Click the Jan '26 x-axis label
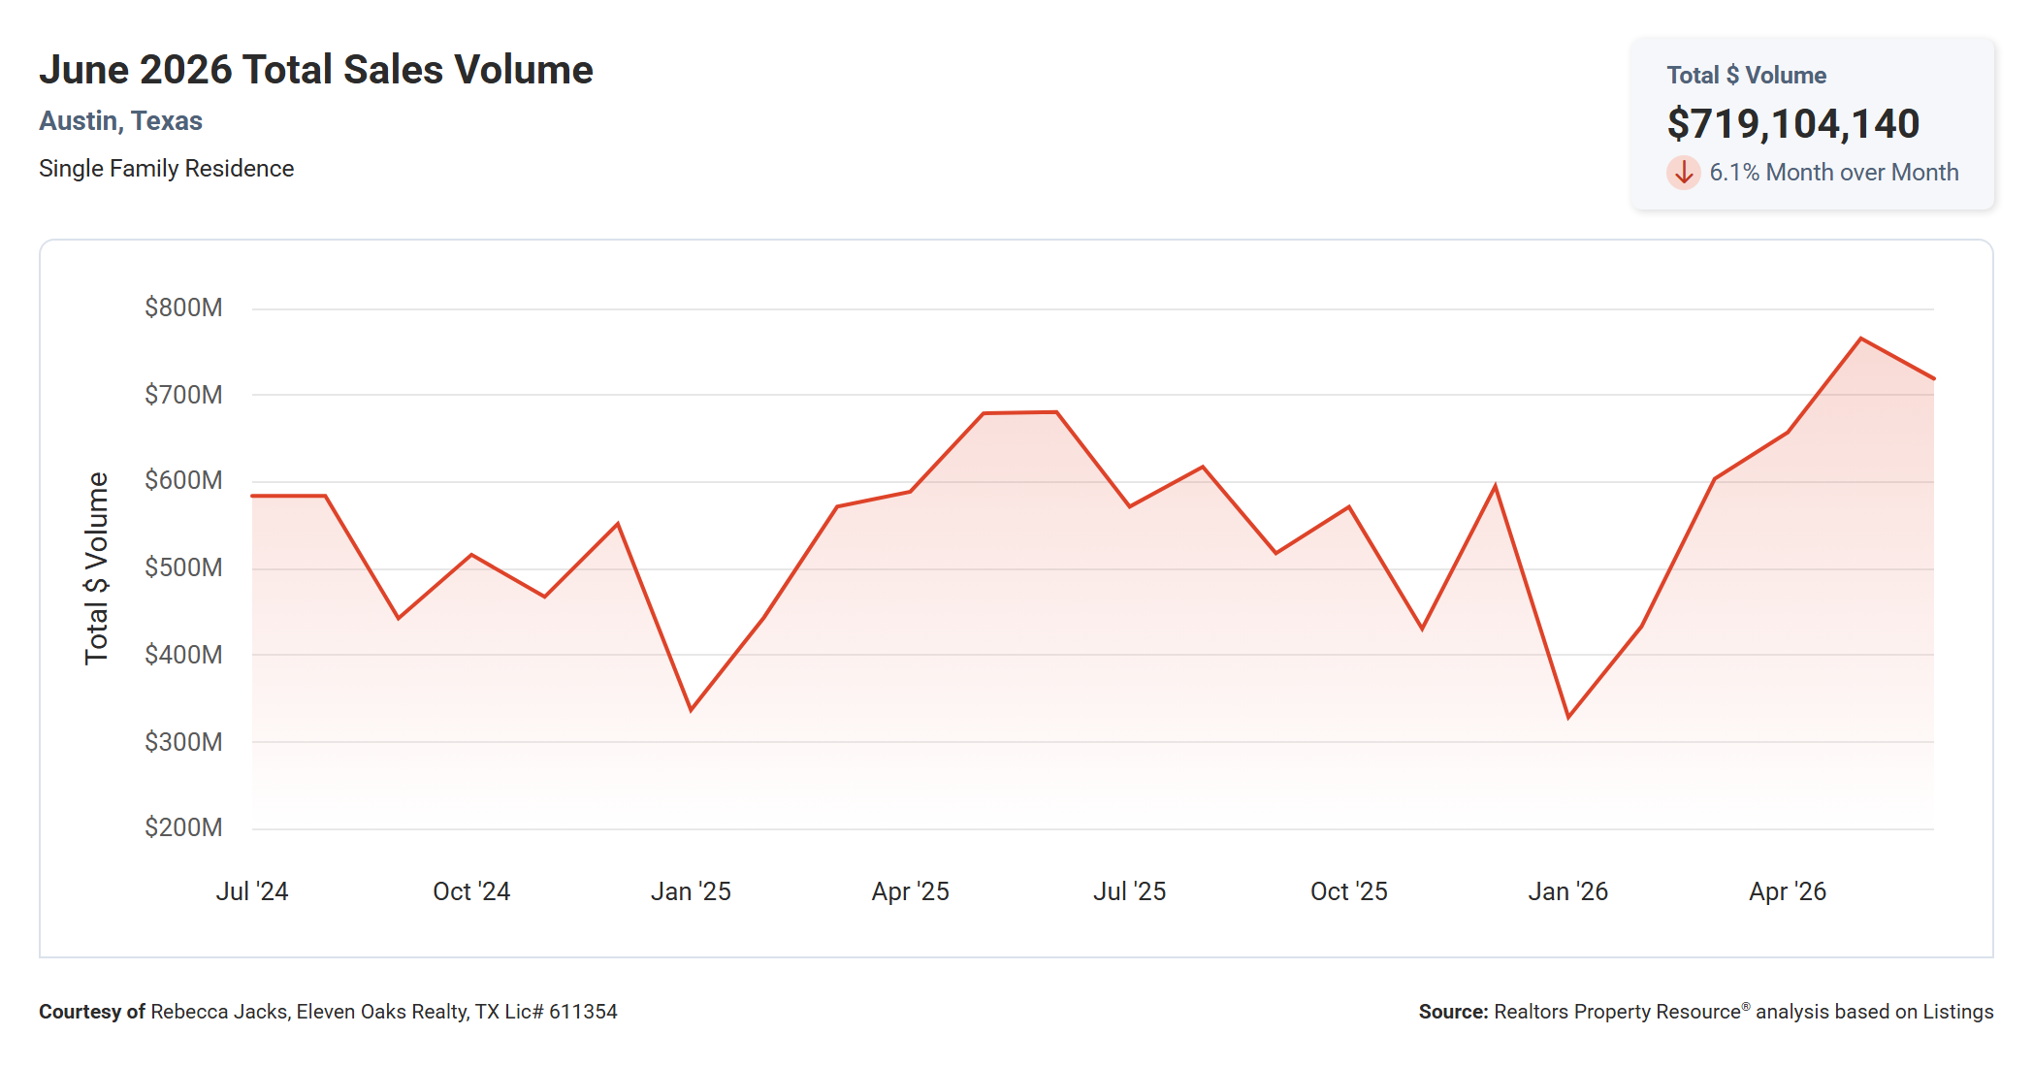 (1568, 891)
